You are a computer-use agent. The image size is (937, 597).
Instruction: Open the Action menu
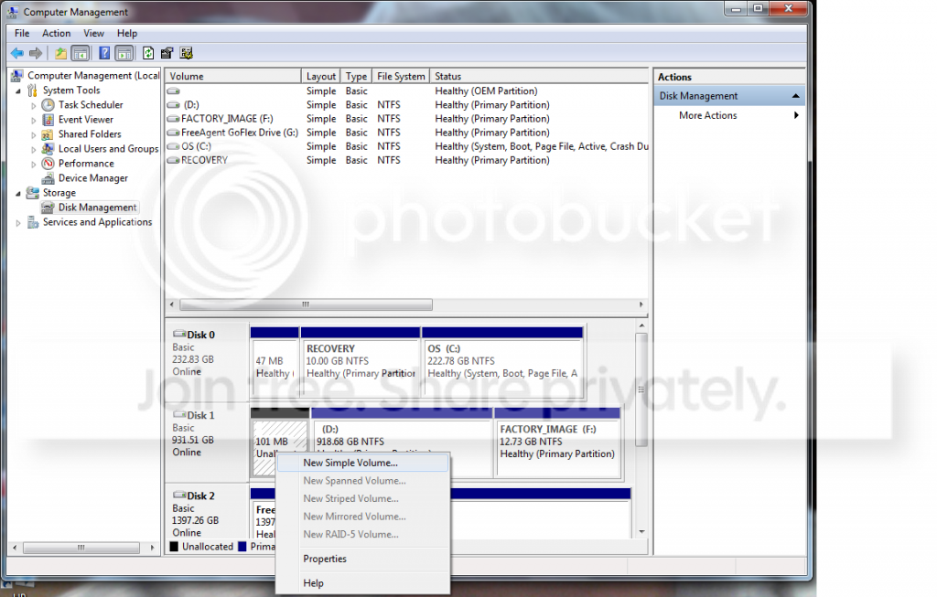click(56, 34)
